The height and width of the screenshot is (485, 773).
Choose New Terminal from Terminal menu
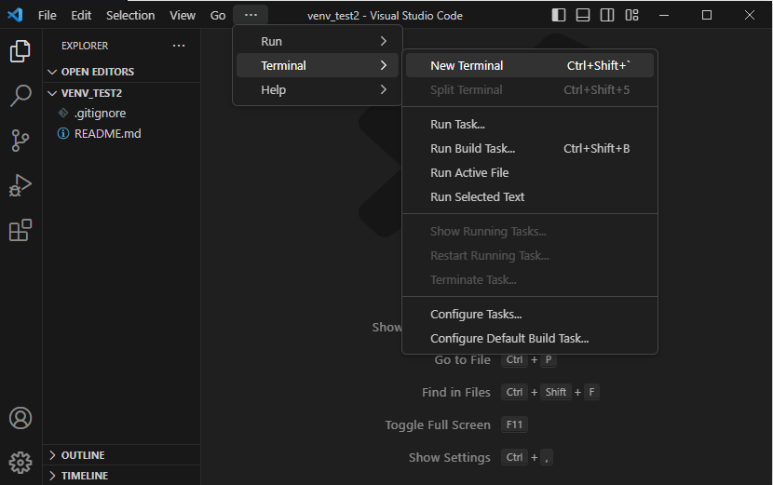530,65
